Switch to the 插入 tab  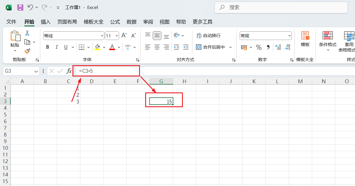45,22
